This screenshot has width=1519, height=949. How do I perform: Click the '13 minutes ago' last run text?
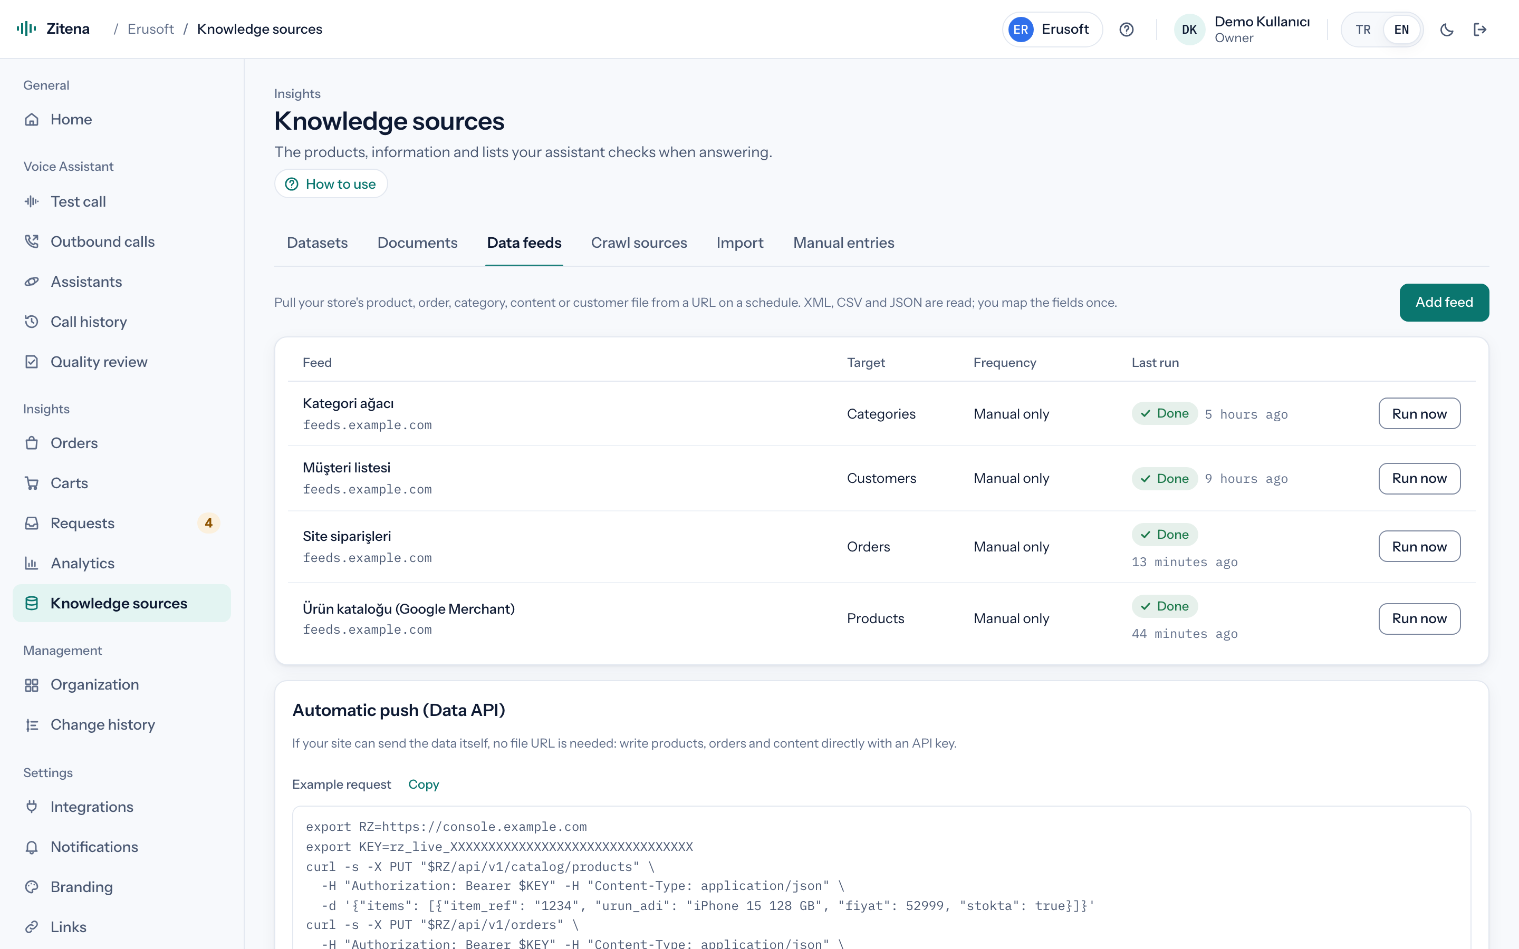click(x=1185, y=563)
